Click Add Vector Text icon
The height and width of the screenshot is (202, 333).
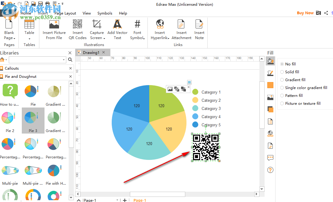pos(117,24)
